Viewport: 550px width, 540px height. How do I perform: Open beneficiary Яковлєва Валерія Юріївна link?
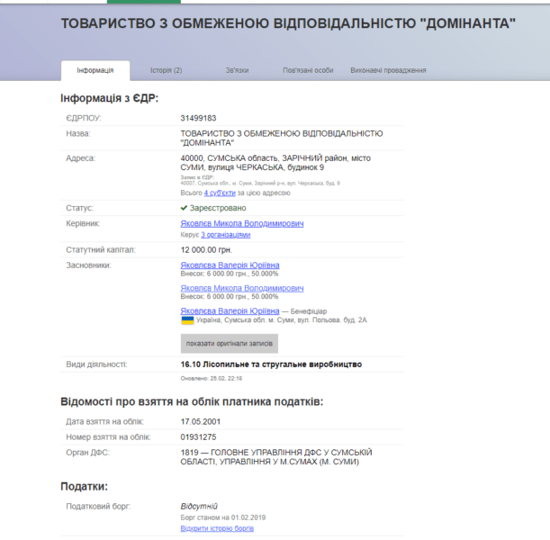[230, 310]
